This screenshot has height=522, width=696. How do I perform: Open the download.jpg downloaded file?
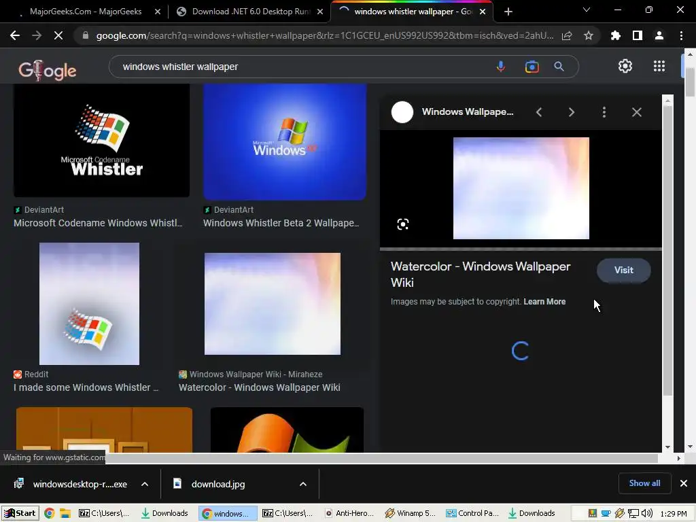pos(209,484)
